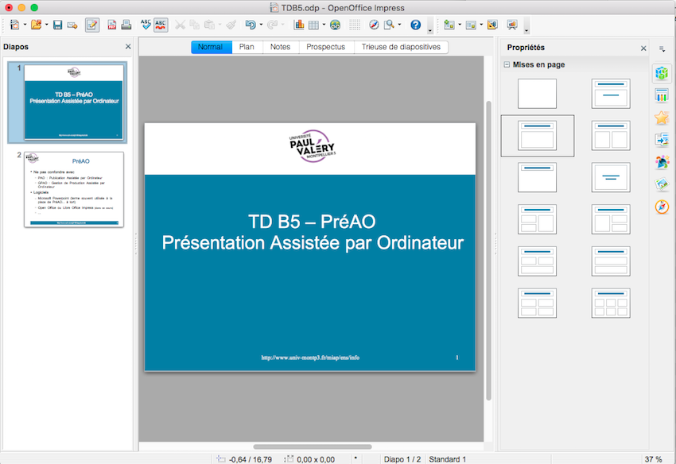Click the 37 % zoom status field

click(x=654, y=459)
